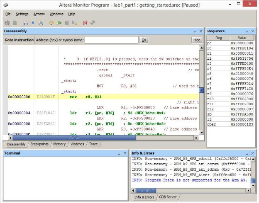
Task: Click Info & Errors scroll up arrow
Action: pos(253,159)
